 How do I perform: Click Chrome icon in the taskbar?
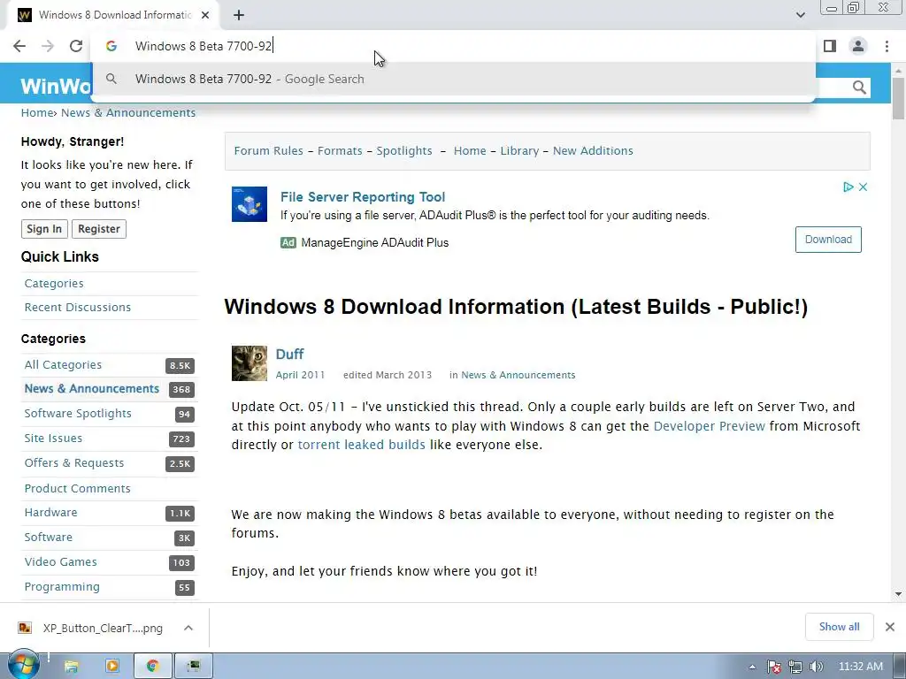[x=152, y=667]
